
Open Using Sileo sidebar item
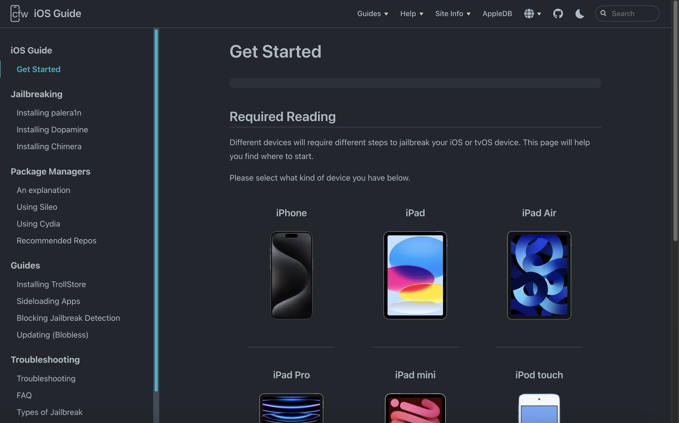pos(37,207)
